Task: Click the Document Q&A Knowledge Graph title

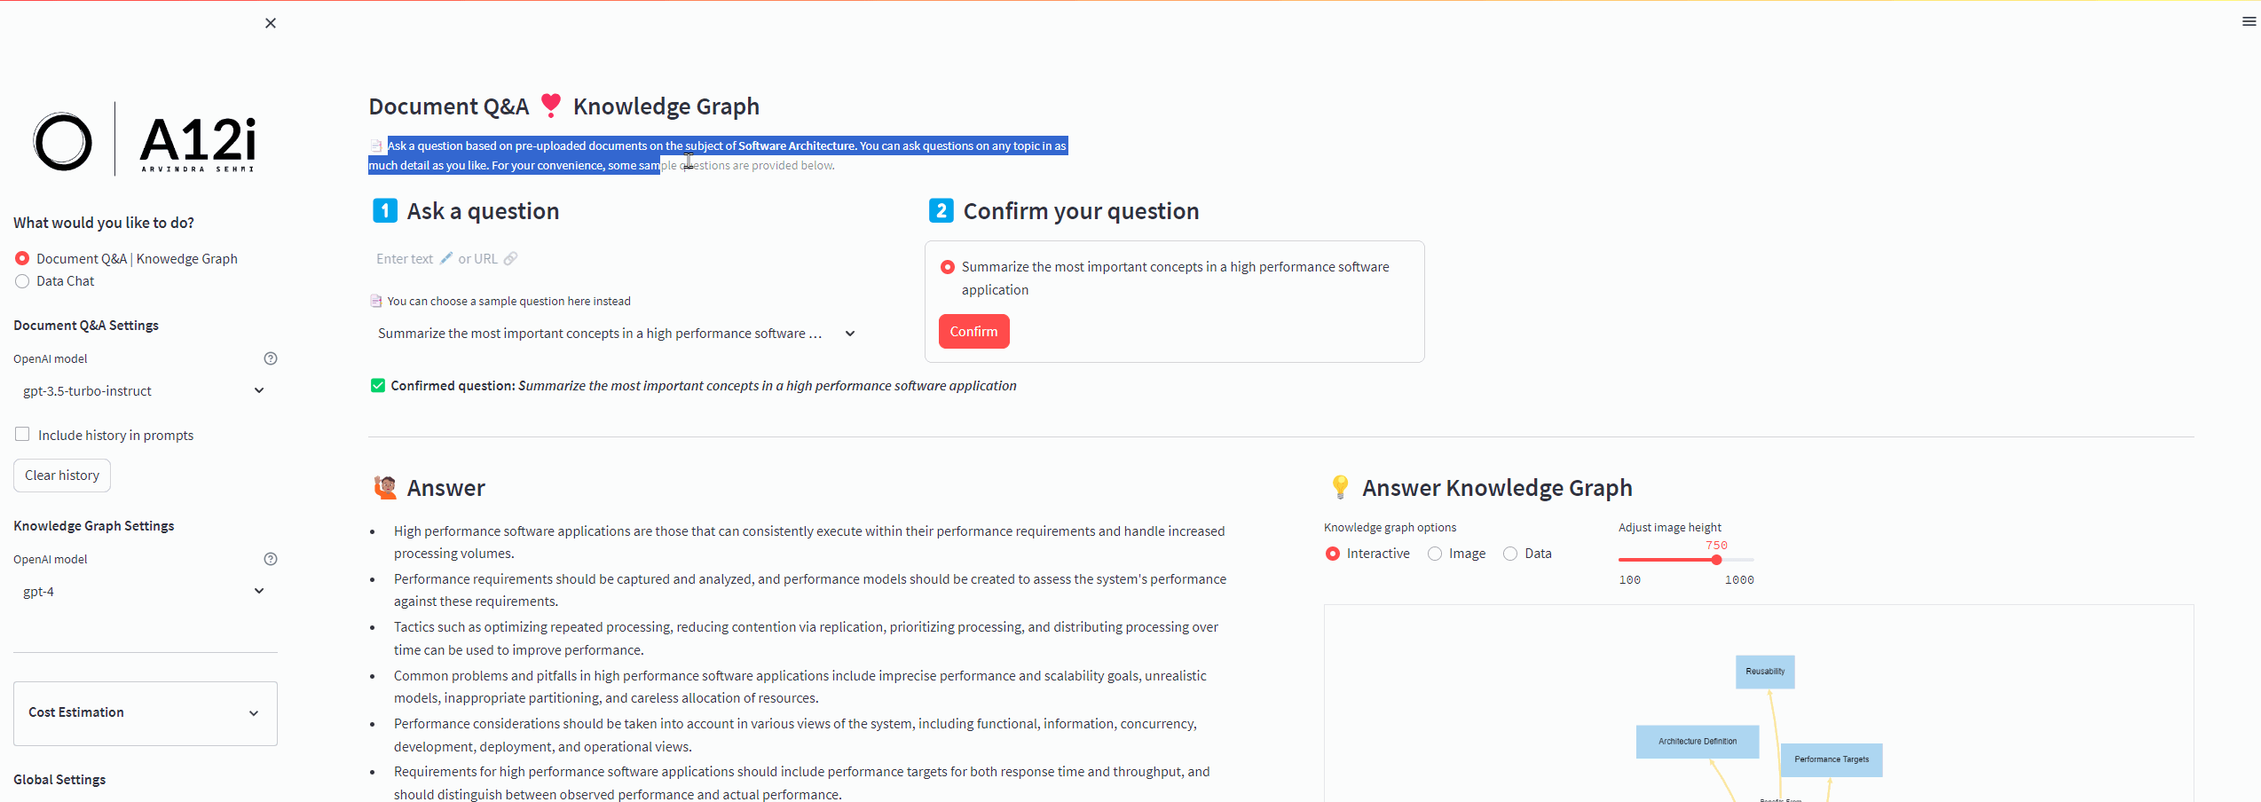Action: pos(564,106)
